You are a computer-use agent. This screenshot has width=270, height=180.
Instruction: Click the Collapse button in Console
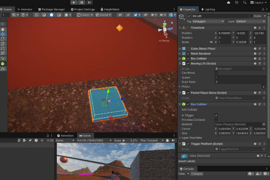(197, 174)
